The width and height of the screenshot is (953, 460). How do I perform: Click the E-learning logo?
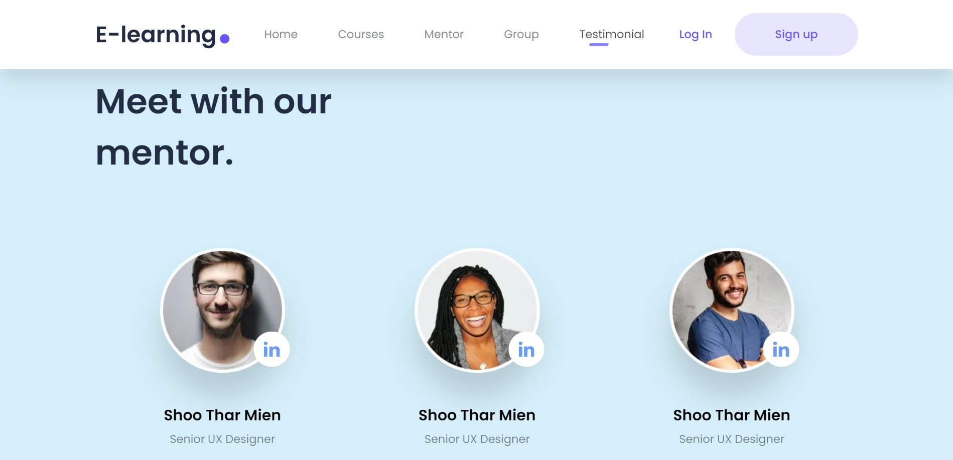click(163, 35)
